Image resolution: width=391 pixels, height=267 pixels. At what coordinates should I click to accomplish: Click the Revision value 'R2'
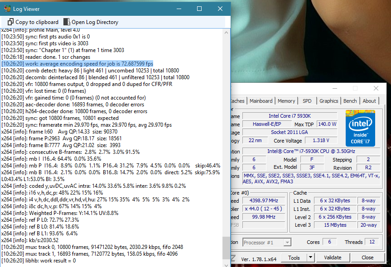coord(368,167)
